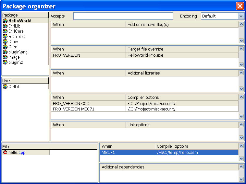Select the Image package icon
Screen dimensions: 246x184
click(x=5, y=57)
